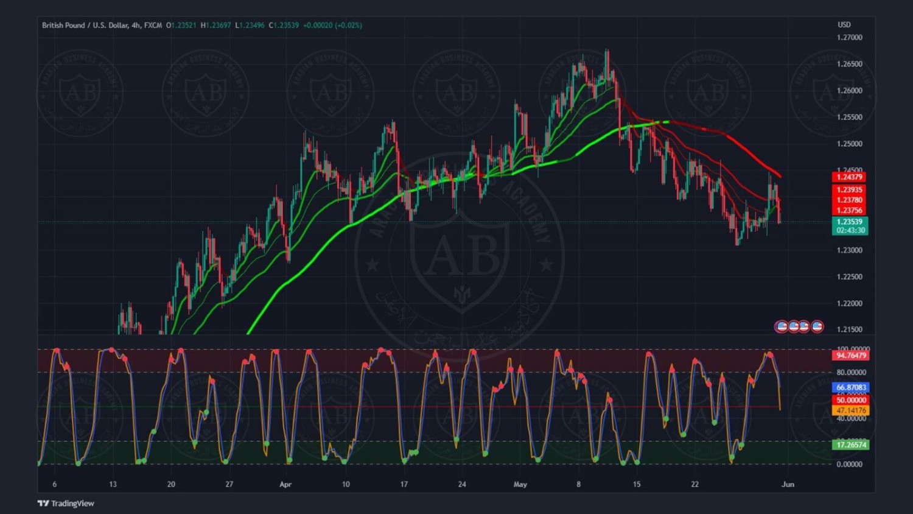Image resolution: width=913 pixels, height=514 pixels.
Task: Click the green 1.23539 current price label
Action: tap(849, 222)
